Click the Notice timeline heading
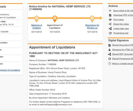The width and height of the screenshot is (133, 111). click(x=60, y=8)
